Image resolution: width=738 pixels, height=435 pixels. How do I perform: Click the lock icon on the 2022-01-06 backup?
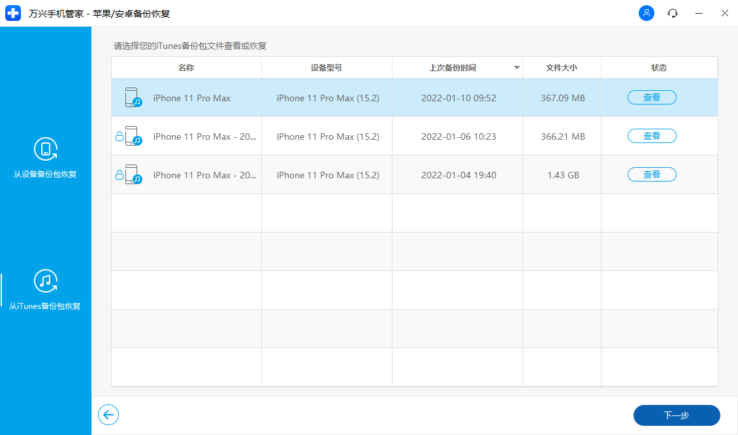pos(120,136)
